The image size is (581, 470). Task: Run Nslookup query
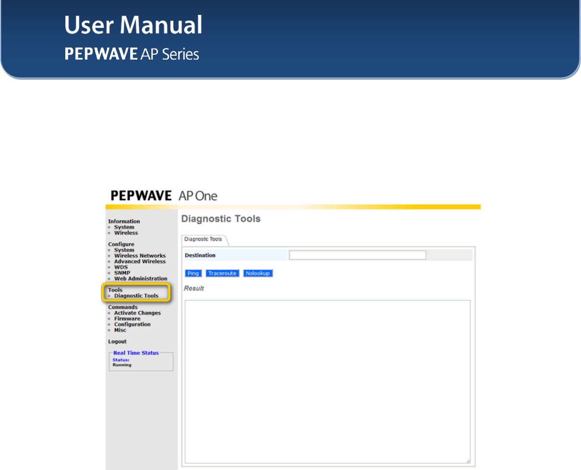click(258, 273)
